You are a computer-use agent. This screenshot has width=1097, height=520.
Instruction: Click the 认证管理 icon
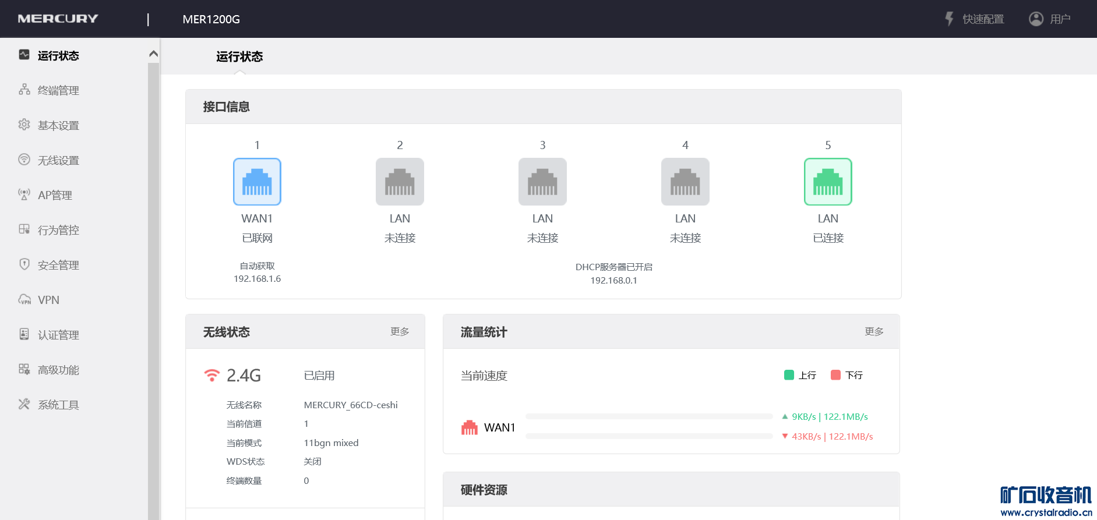coord(24,334)
